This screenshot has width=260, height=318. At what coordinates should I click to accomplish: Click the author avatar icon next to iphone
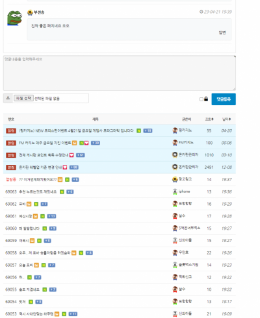[175, 191]
